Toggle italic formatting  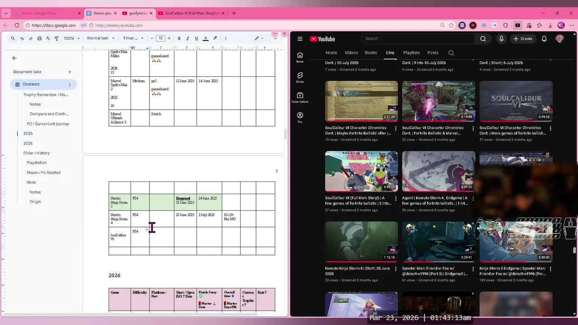pos(187,38)
